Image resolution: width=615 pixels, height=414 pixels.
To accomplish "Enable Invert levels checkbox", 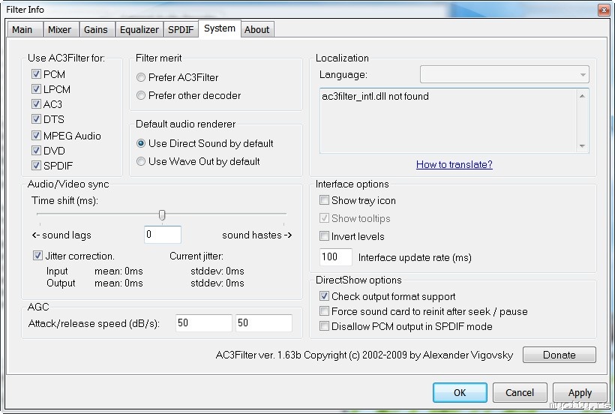I will coord(324,236).
